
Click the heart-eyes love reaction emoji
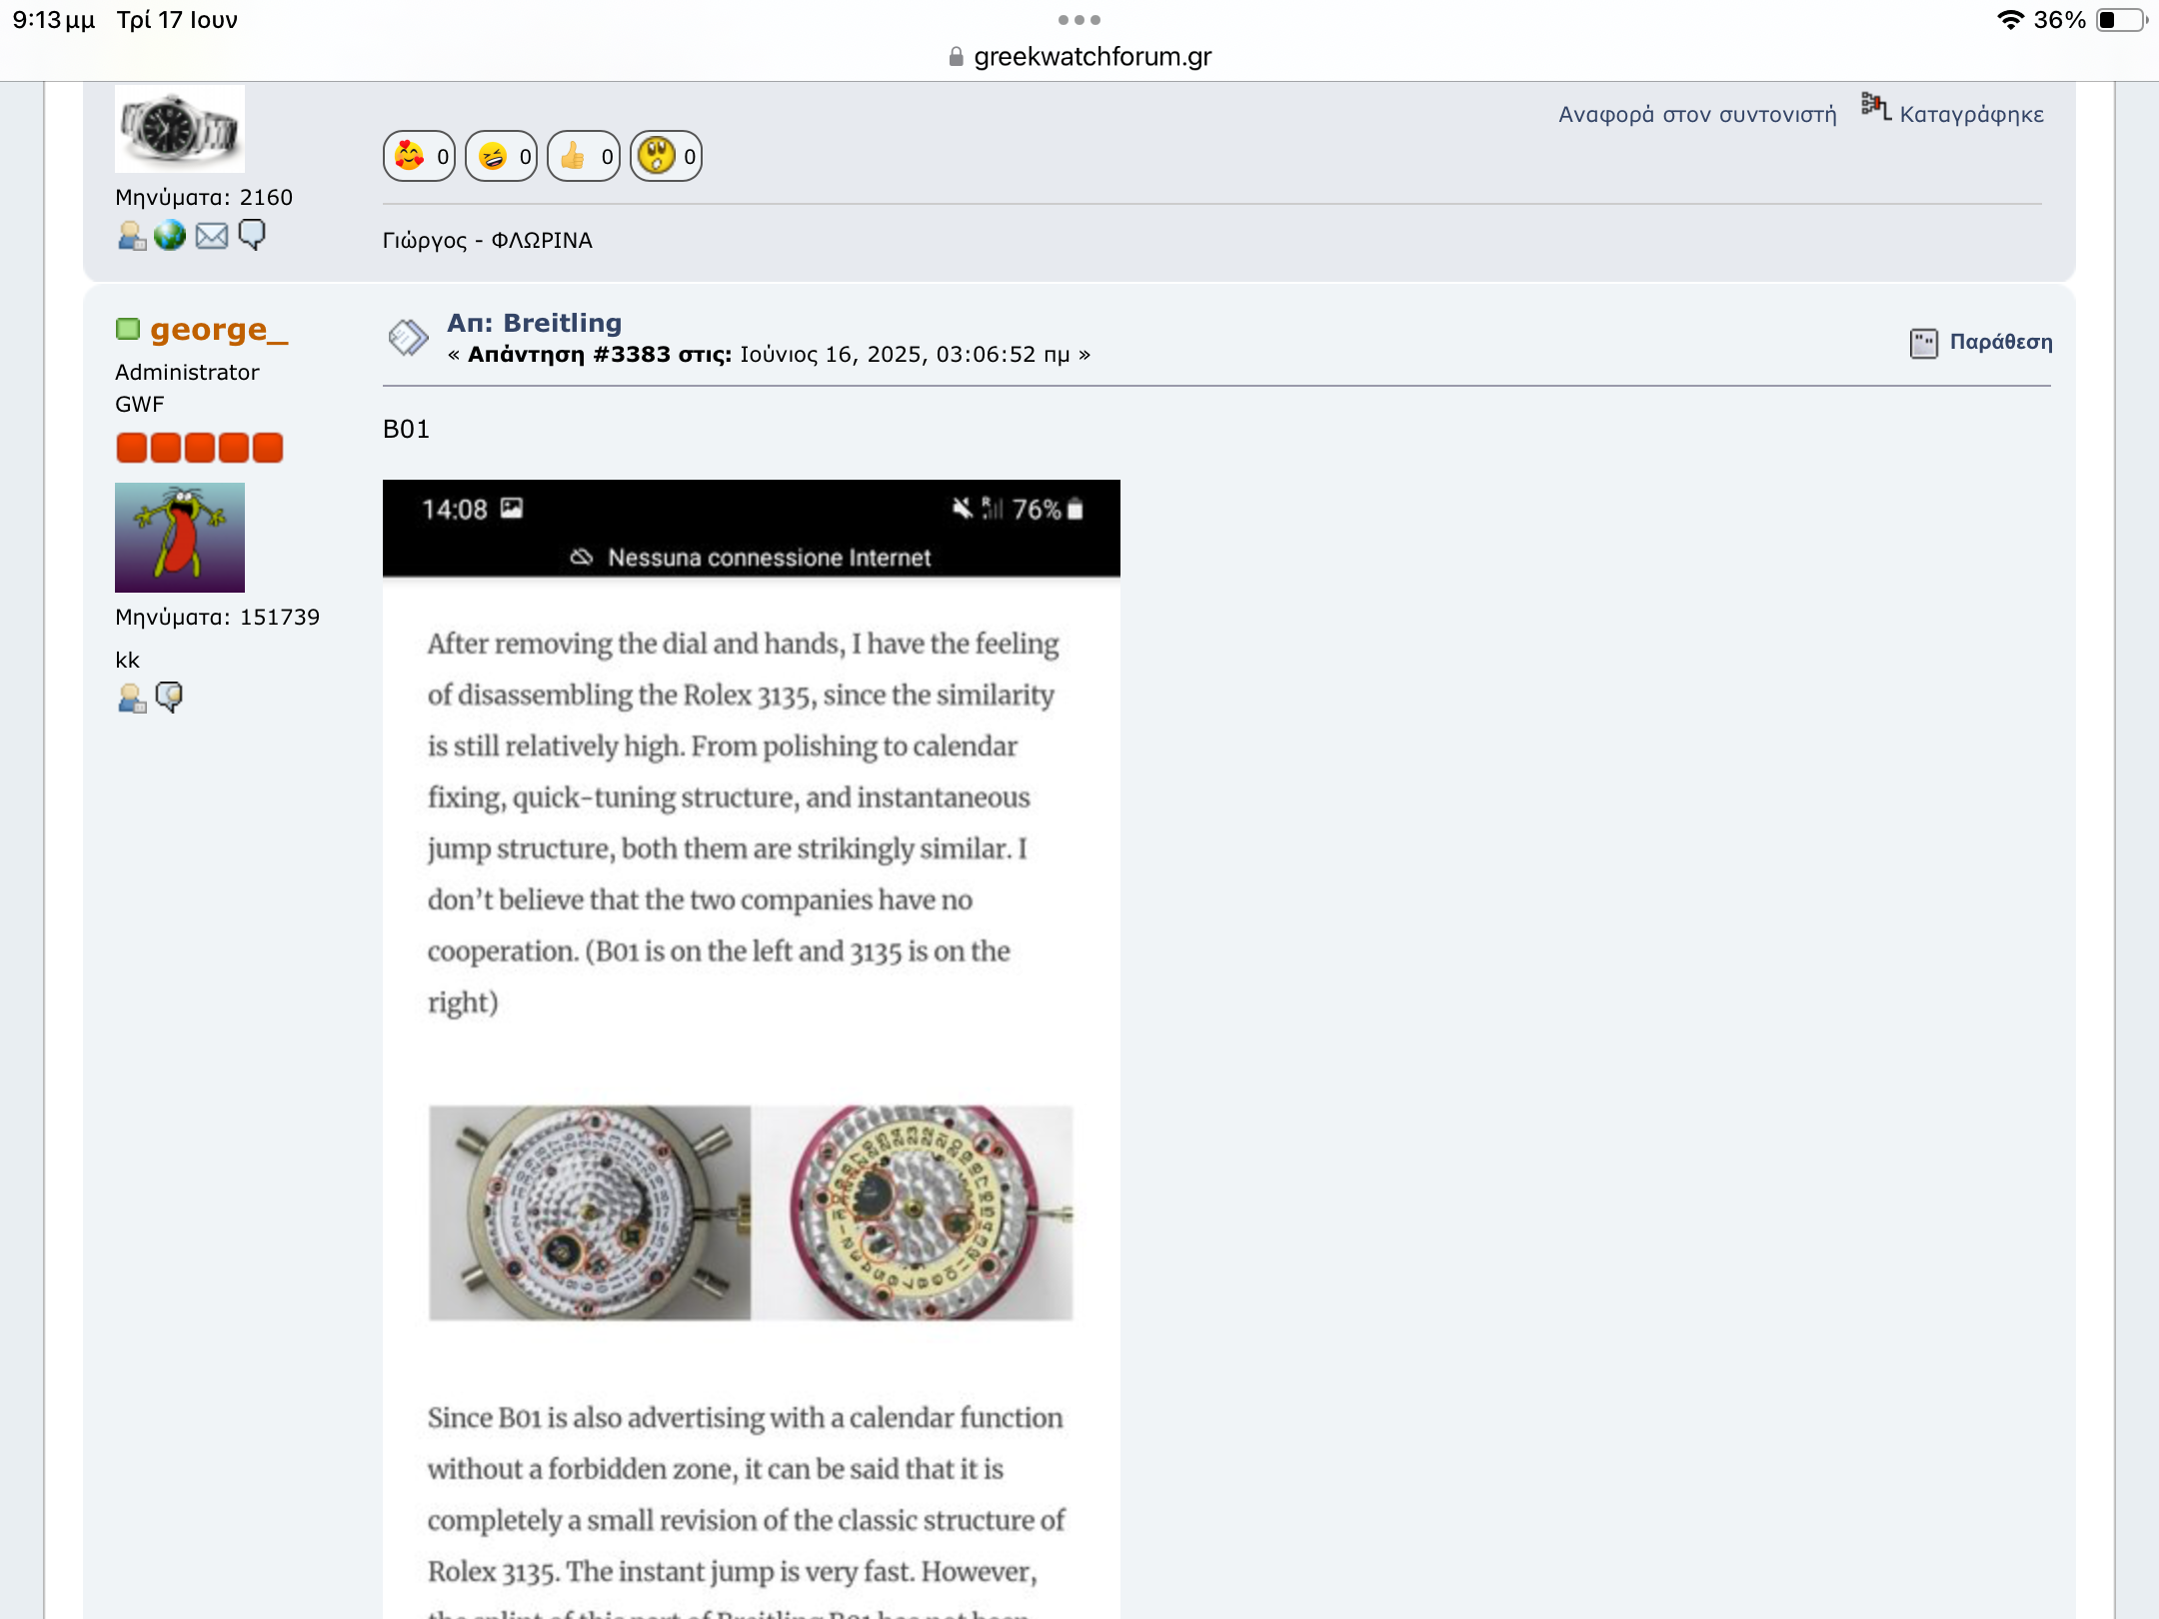410,156
